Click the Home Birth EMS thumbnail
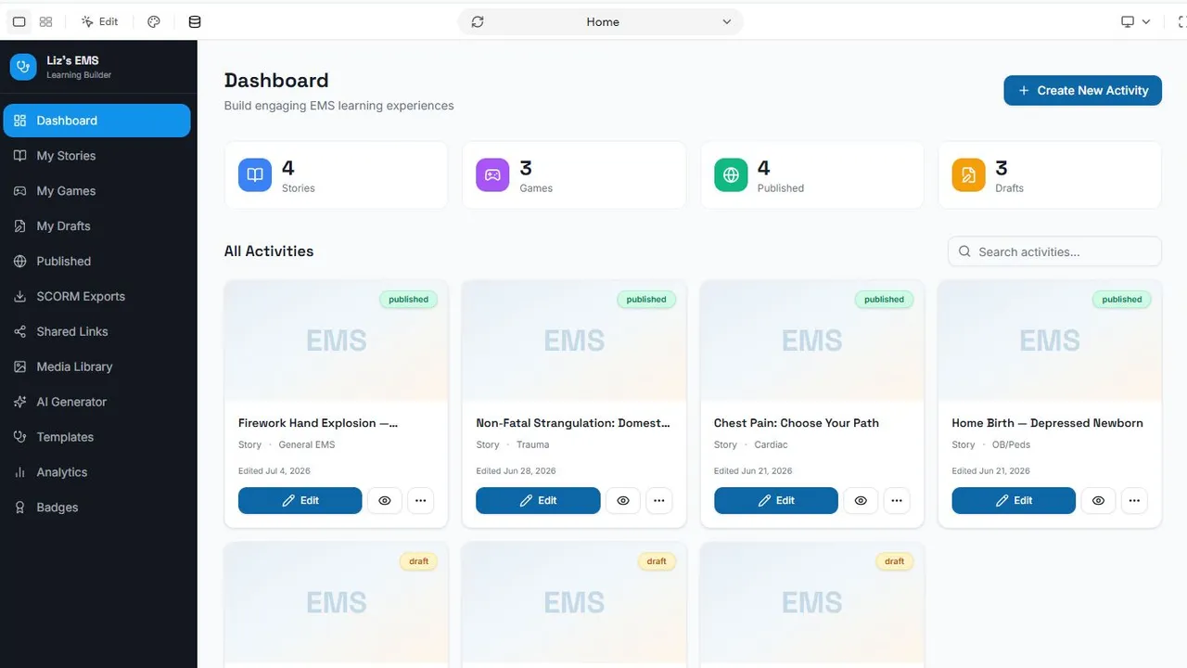 point(1050,341)
